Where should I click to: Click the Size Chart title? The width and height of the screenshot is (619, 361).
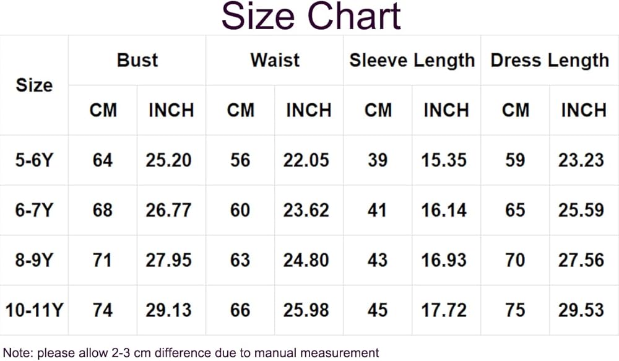311,17
